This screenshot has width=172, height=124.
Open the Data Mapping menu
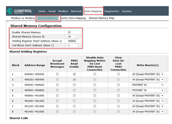click(x=93, y=11)
